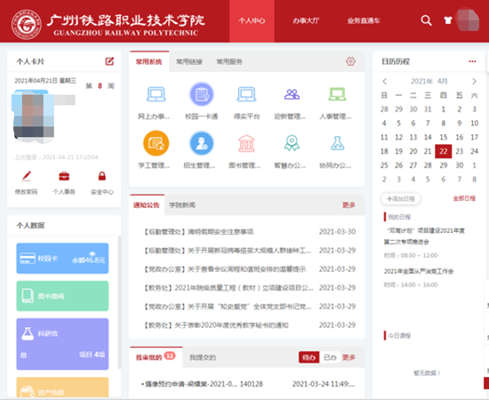Launch the 学工管理 orange icon
This screenshot has width=489, height=400.
tap(156, 143)
